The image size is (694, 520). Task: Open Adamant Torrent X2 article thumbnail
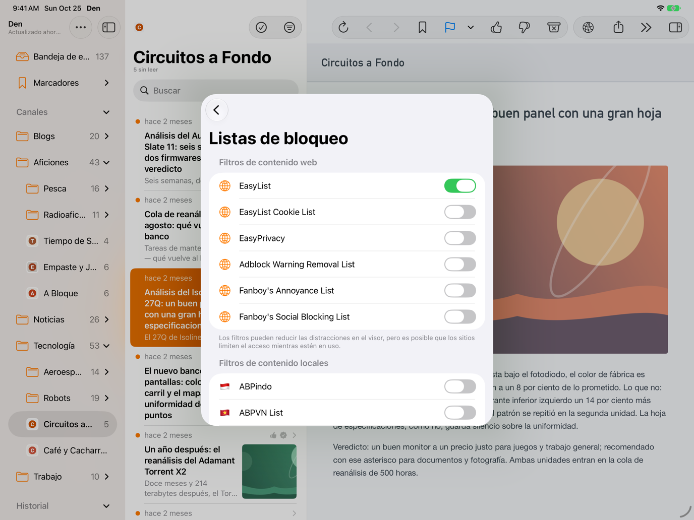click(269, 472)
